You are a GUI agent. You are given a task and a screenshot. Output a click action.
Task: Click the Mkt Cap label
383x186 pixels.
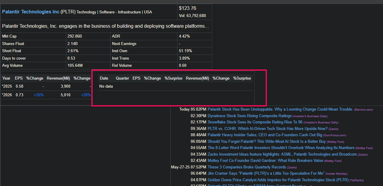click(x=9, y=36)
